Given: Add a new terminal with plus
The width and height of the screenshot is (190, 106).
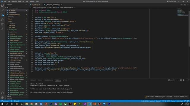Looking at the screenshot, I should pos(177,80).
